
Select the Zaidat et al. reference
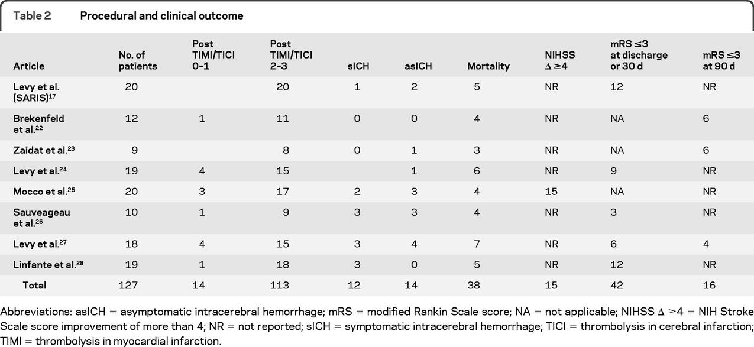43,150
